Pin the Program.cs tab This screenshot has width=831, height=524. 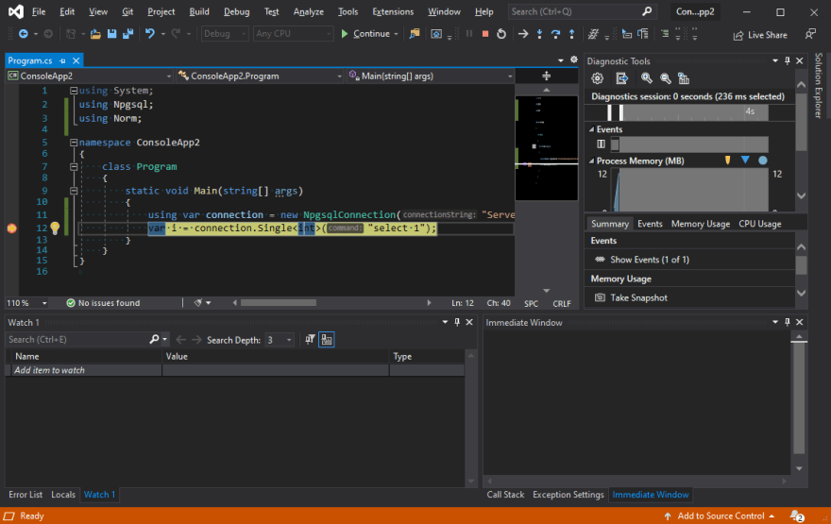(x=62, y=61)
